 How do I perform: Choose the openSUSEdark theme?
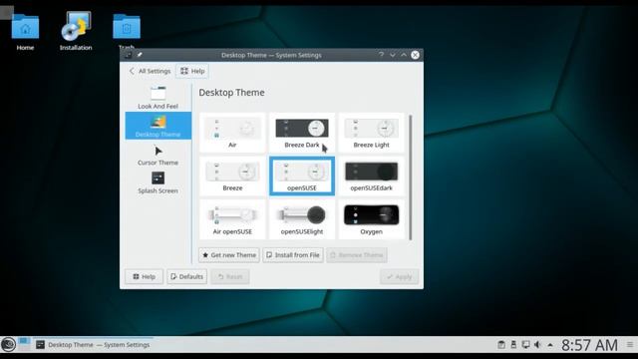[372, 177]
